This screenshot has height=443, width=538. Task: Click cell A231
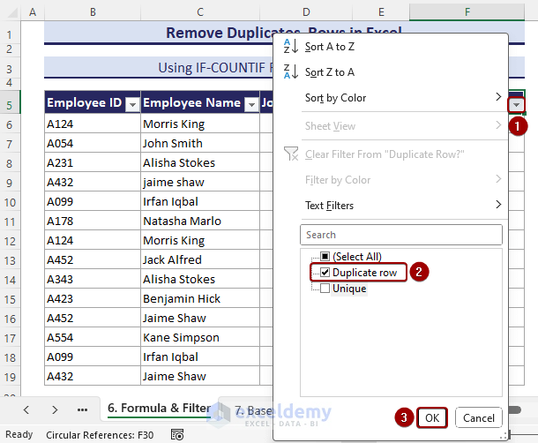click(x=93, y=162)
